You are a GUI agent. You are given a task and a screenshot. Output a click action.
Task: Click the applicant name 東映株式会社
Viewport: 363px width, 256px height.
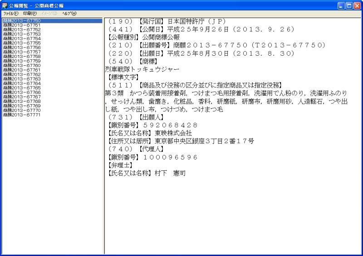[x=173, y=133]
